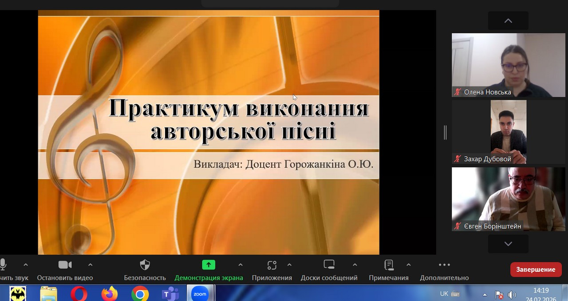Click network status tray icon

499,294
